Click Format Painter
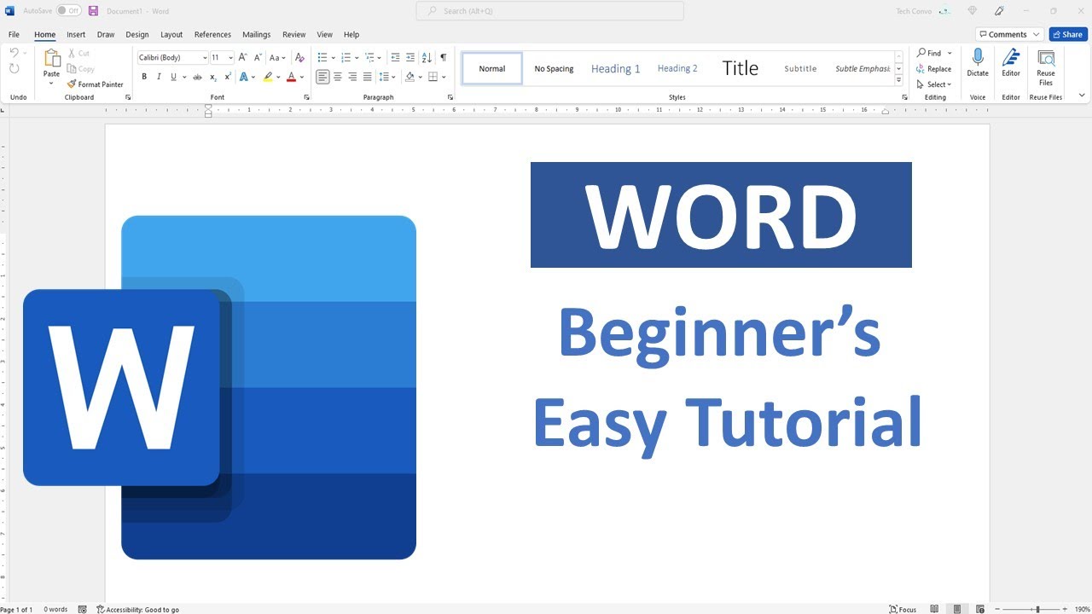The height and width of the screenshot is (614, 1092). (x=96, y=84)
